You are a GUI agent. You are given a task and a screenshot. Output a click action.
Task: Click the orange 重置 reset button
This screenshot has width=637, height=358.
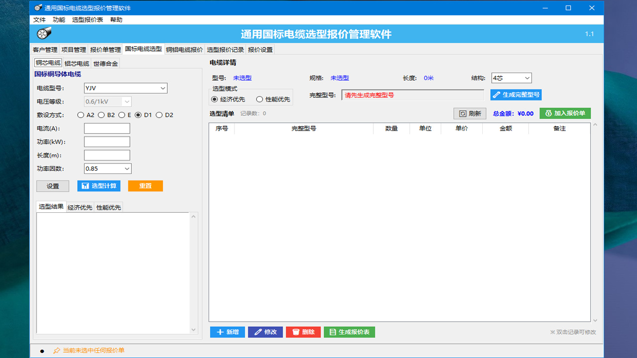click(x=145, y=186)
